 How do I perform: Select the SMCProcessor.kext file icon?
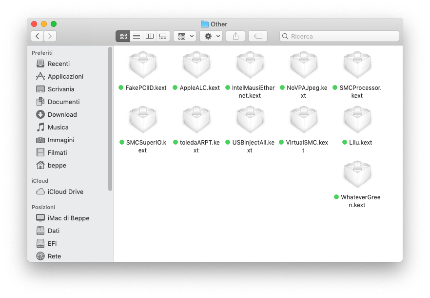(x=357, y=65)
